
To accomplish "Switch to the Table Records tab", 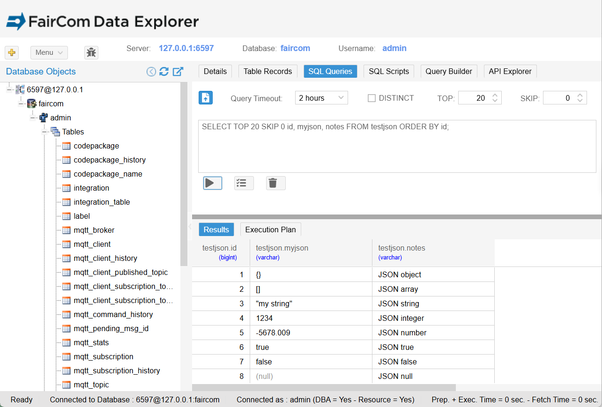I will point(268,71).
